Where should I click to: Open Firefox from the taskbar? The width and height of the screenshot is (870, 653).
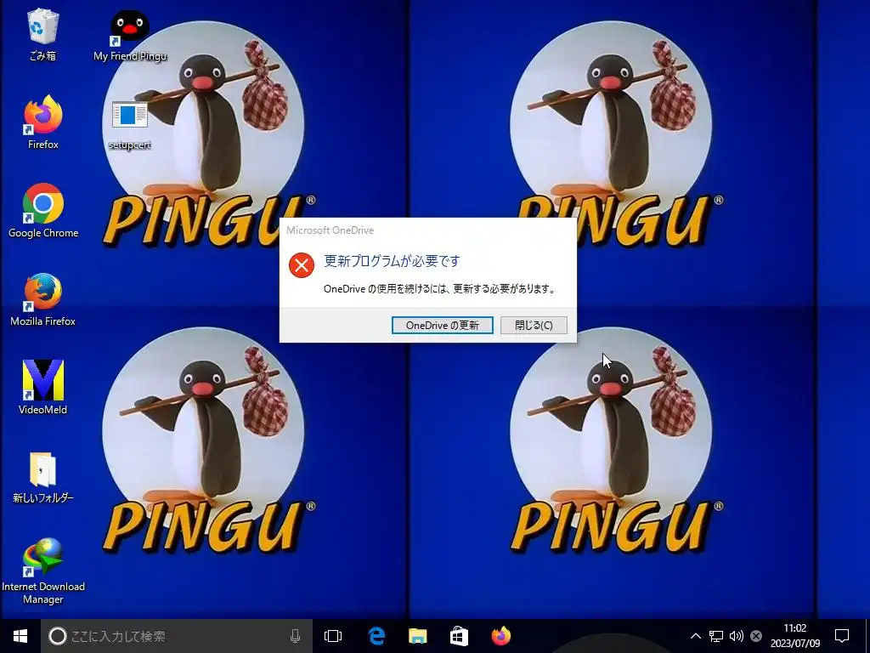[x=501, y=636]
